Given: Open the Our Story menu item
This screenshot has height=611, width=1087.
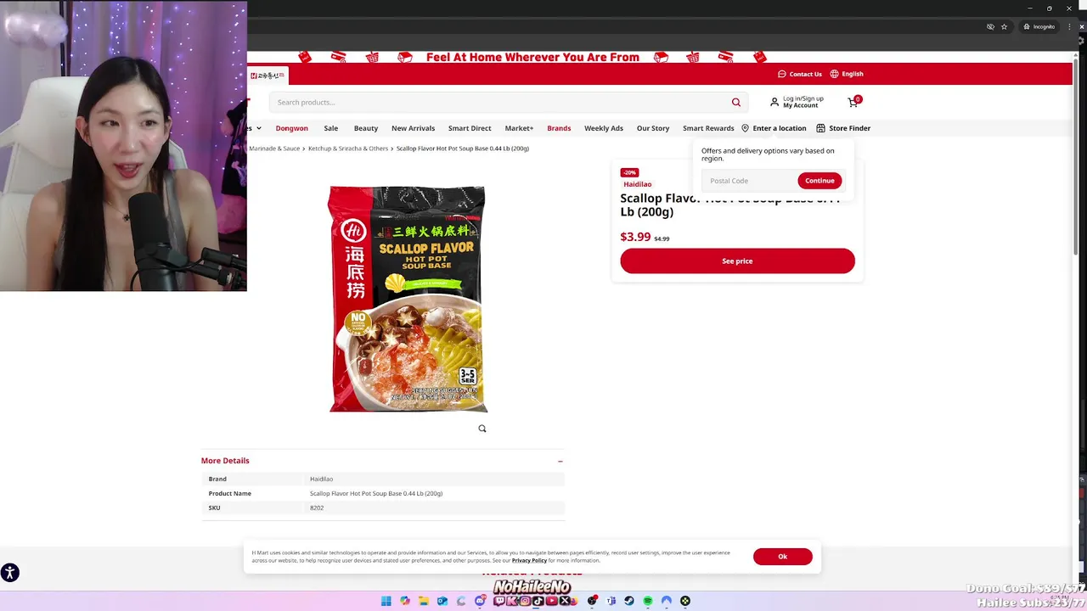Looking at the screenshot, I should [653, 128].
